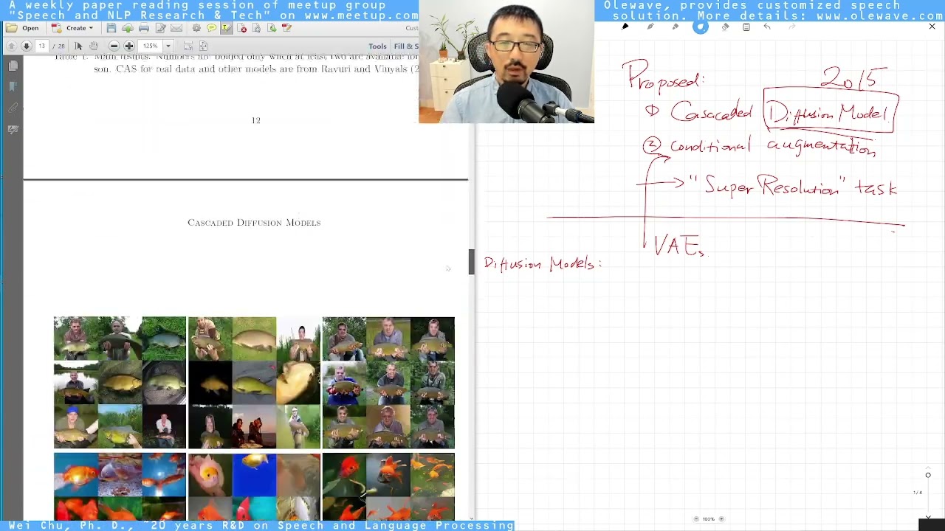Zoom out the PDF with minus button
945x531 pixels.
114,46
